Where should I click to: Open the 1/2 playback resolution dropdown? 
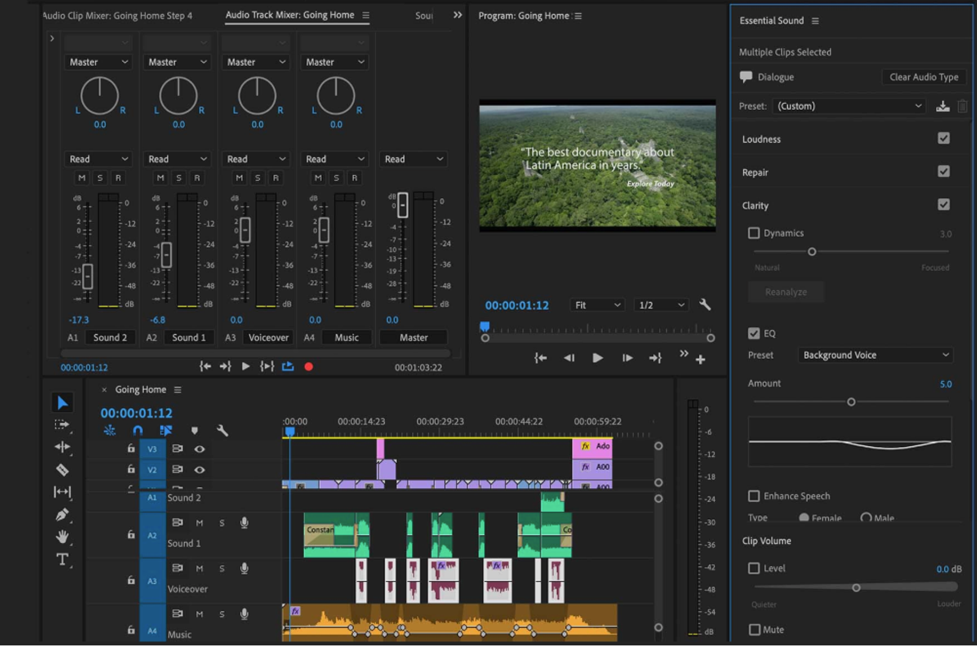(x=661, y=305)
